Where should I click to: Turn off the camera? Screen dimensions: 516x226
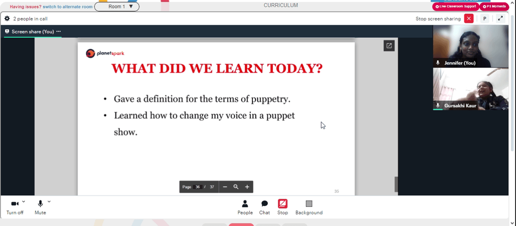(15, 207)
